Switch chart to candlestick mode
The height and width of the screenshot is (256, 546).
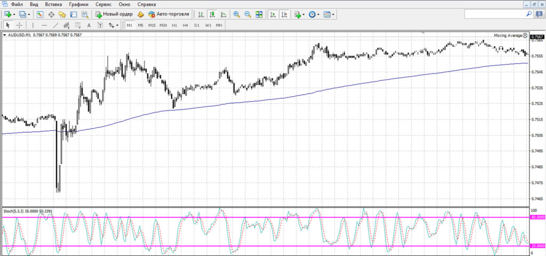[212, 14]
